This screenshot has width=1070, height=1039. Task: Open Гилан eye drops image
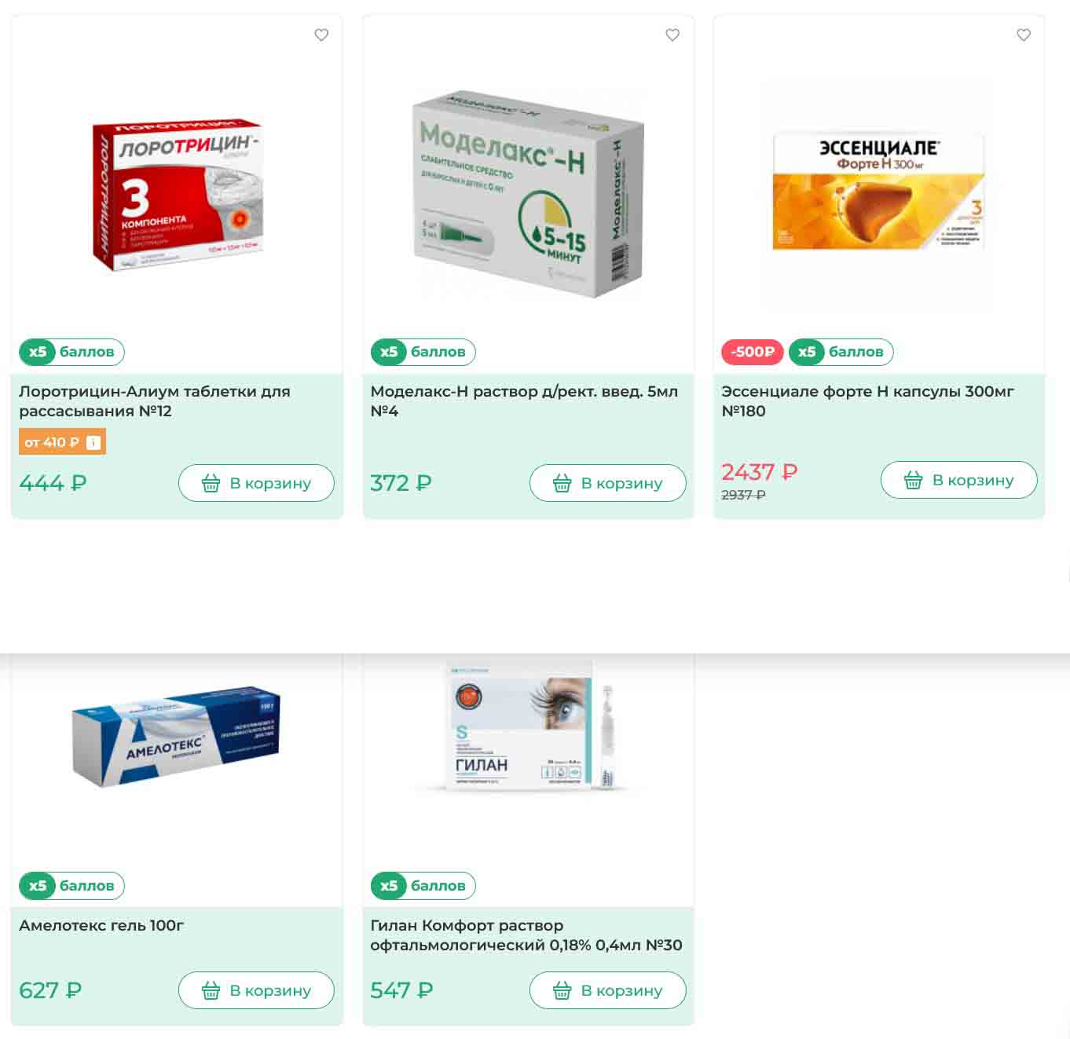click(528, 726)
